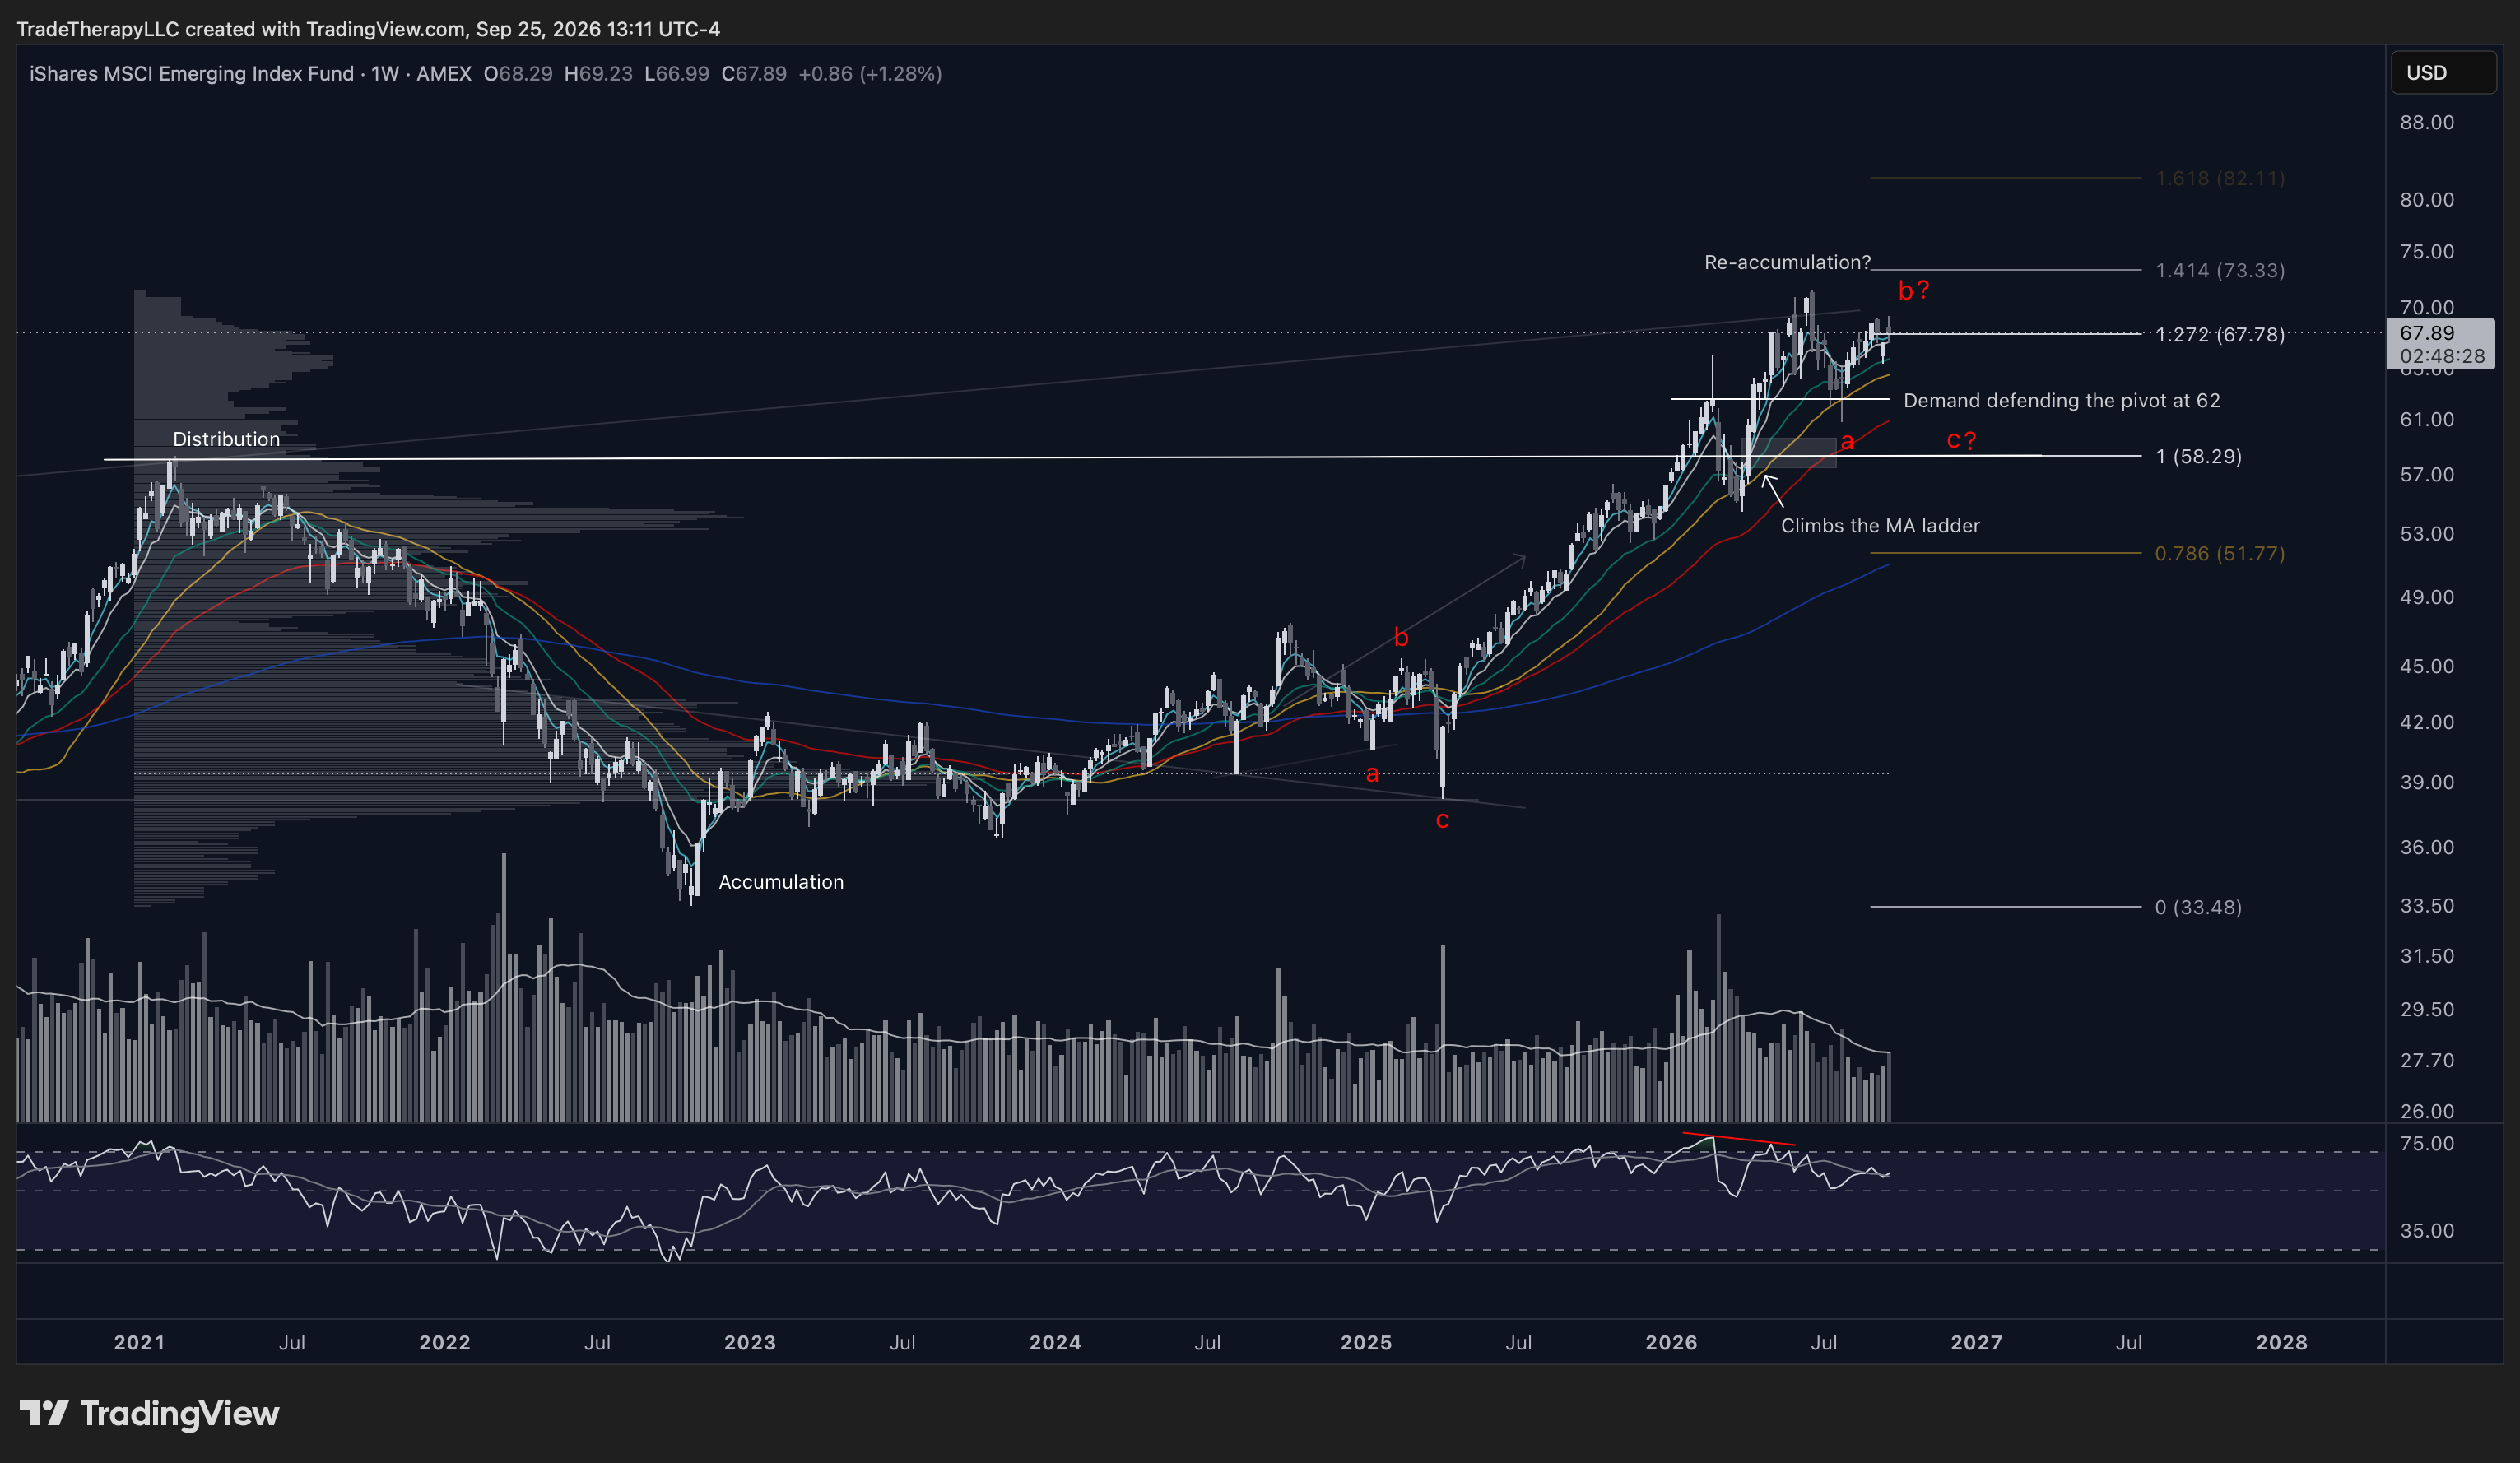The height and width of the screenshot is (1463, 2520).
Task: Select the 'Distribution' chart annotation
Action: coord(226,439)
